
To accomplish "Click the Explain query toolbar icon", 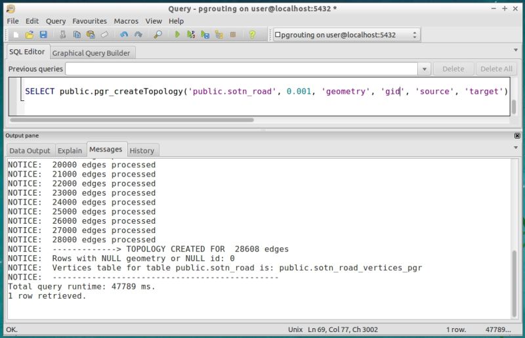I will tap(219, 35).
